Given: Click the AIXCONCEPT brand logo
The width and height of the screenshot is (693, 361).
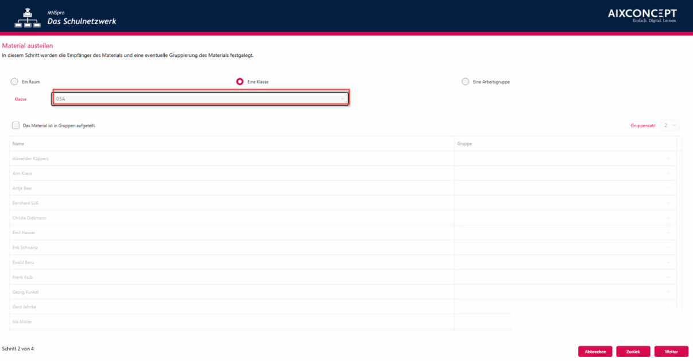Looking at the screenshot, I should 642,15.
